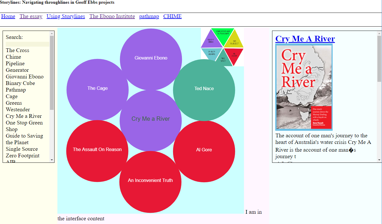Click the Christopher Alexander green triangle

tap(223, 35)
